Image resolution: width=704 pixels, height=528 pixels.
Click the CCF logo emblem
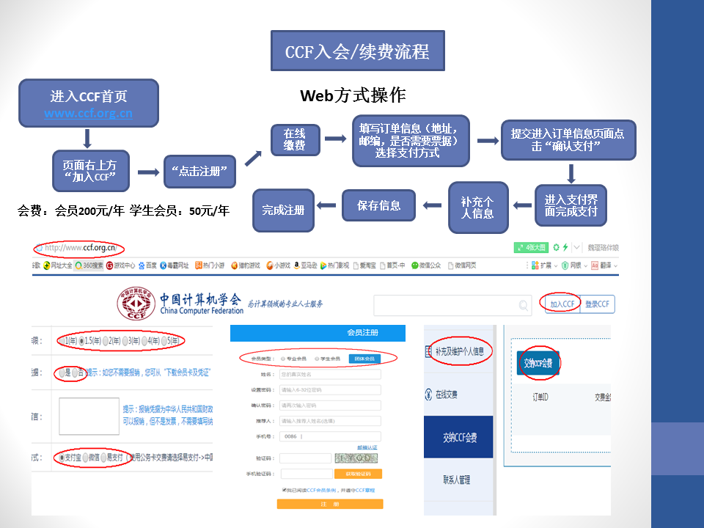(136, 303)
